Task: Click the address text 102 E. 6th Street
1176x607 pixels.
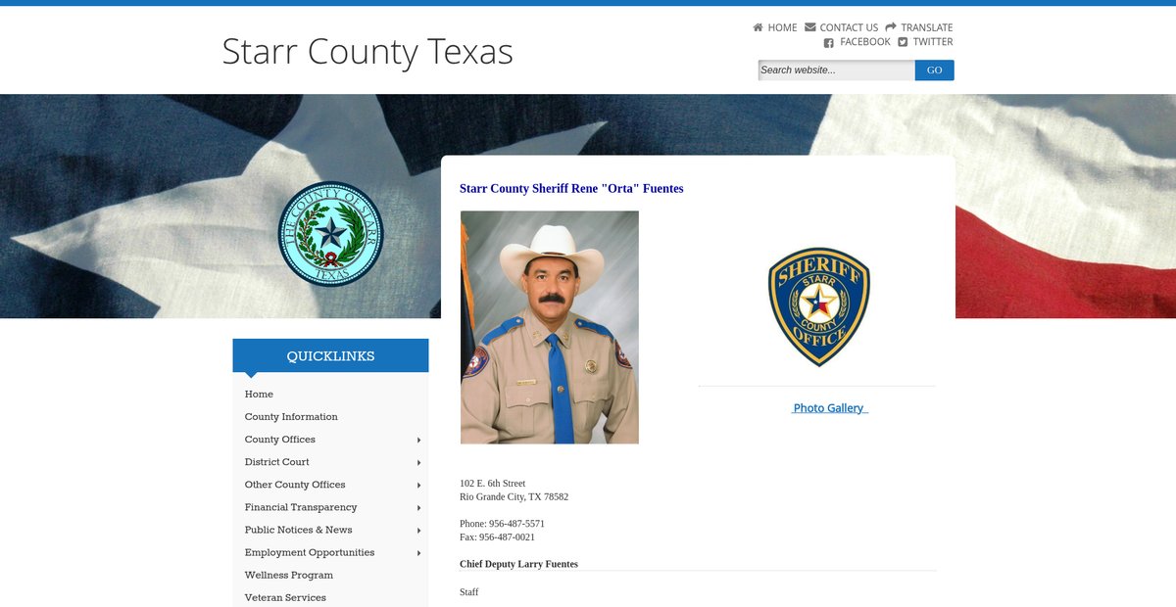Action: click(493, 484)
